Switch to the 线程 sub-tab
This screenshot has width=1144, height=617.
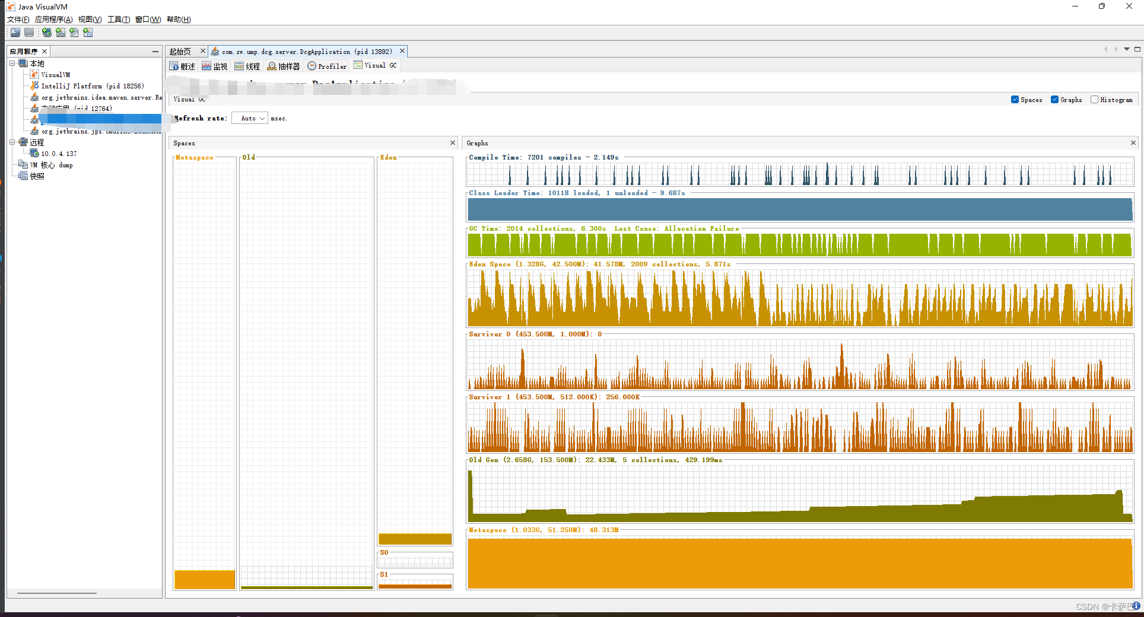point(247,66)
